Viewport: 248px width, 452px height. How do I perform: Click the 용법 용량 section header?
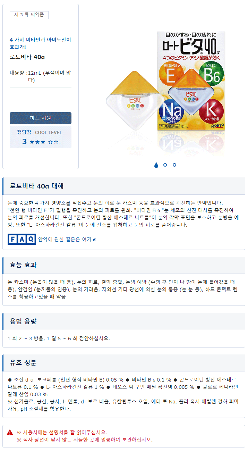pyautogui.click(x=124, y=321)
